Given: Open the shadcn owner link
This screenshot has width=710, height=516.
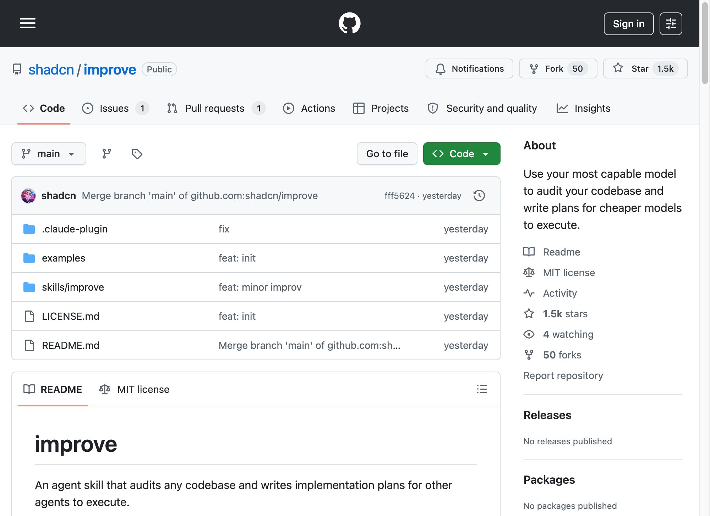Looking at the screenshot, I should coord(51,70).
